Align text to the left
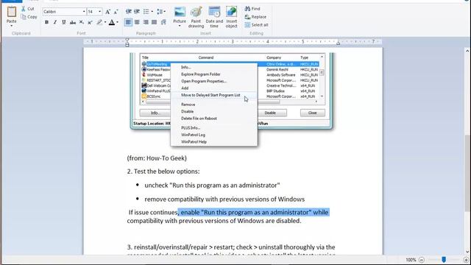The height and width of the screenshot is (265, 471). pyautogui.click(x=128, y=22)
